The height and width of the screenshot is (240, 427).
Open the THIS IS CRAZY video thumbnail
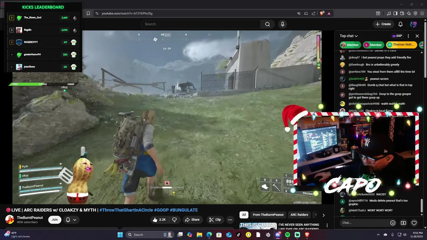click(258, 226)
